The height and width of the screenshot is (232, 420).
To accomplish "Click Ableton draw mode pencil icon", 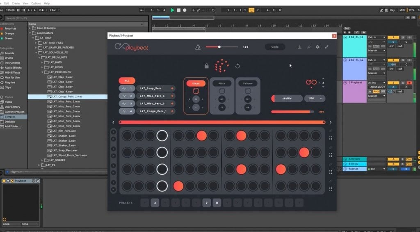I will [381, 10].
